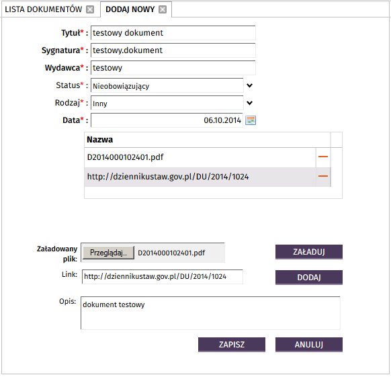Click the Załaduj button
Screen dimensions: 391x377
[x=309, y=252]
